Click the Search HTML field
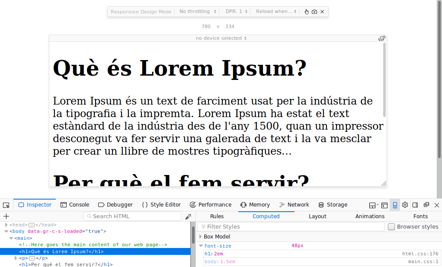442x267 pixels. [132, 216]
